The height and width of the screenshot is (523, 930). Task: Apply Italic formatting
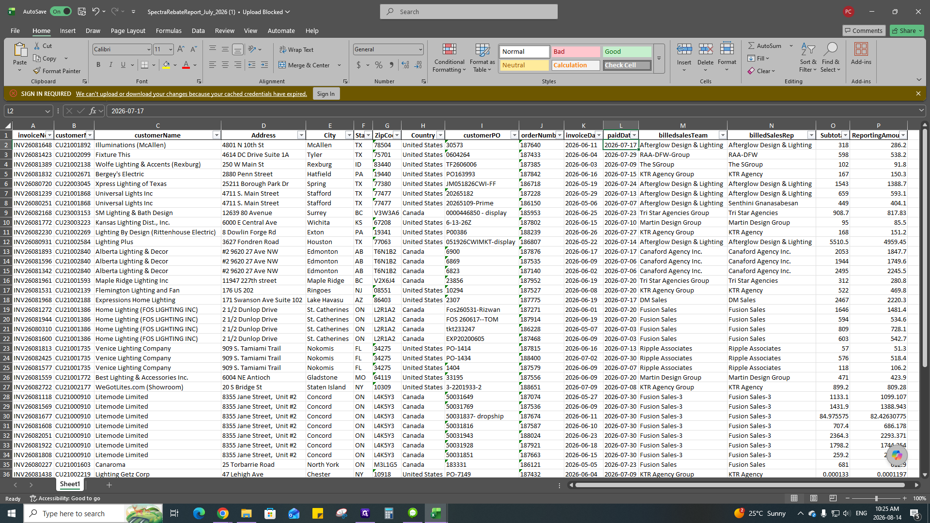pyautogui.click(x=111, y=65)
